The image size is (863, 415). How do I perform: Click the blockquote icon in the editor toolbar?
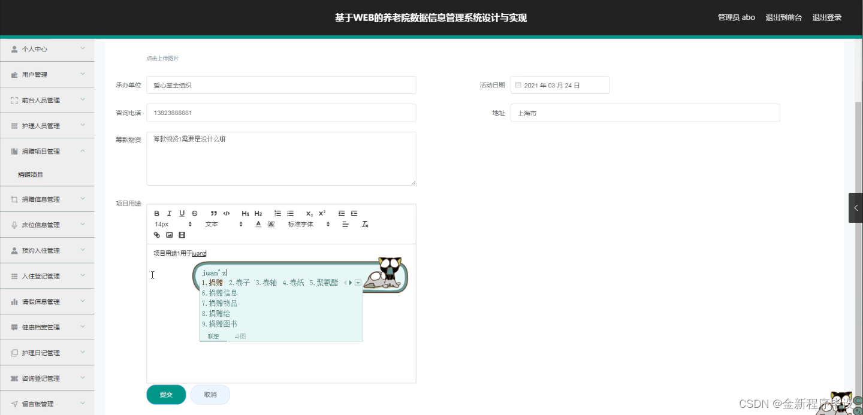tap(213, 213)
